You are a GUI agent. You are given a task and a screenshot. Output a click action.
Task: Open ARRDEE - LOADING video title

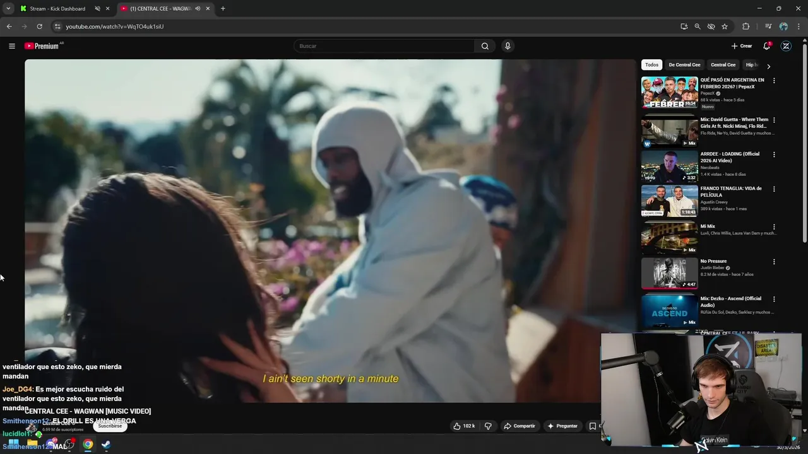[x=729, y=157]
